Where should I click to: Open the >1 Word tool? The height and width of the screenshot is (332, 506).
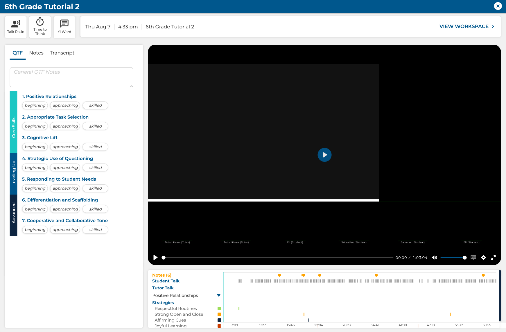[64, 27]
